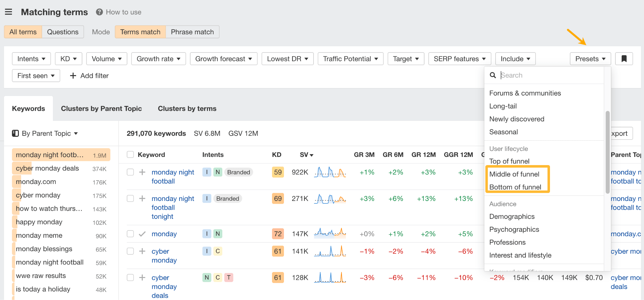Click the Add filter button
Screen dimensions: 644x300
tap(89, 75)
